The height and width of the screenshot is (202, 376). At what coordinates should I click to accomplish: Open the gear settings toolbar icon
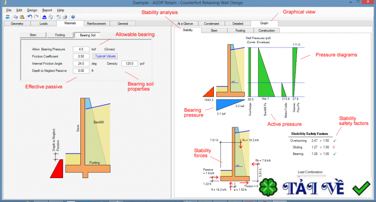(51, 17)
